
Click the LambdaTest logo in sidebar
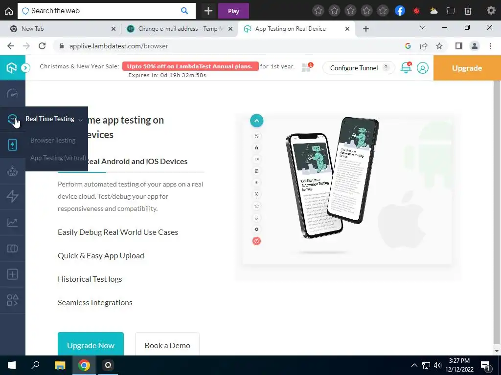pyautogui.click(x=12, y=67)
